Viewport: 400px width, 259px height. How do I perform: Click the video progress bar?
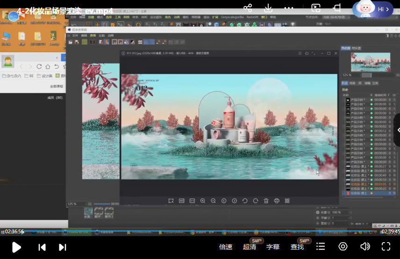(200, 231)
